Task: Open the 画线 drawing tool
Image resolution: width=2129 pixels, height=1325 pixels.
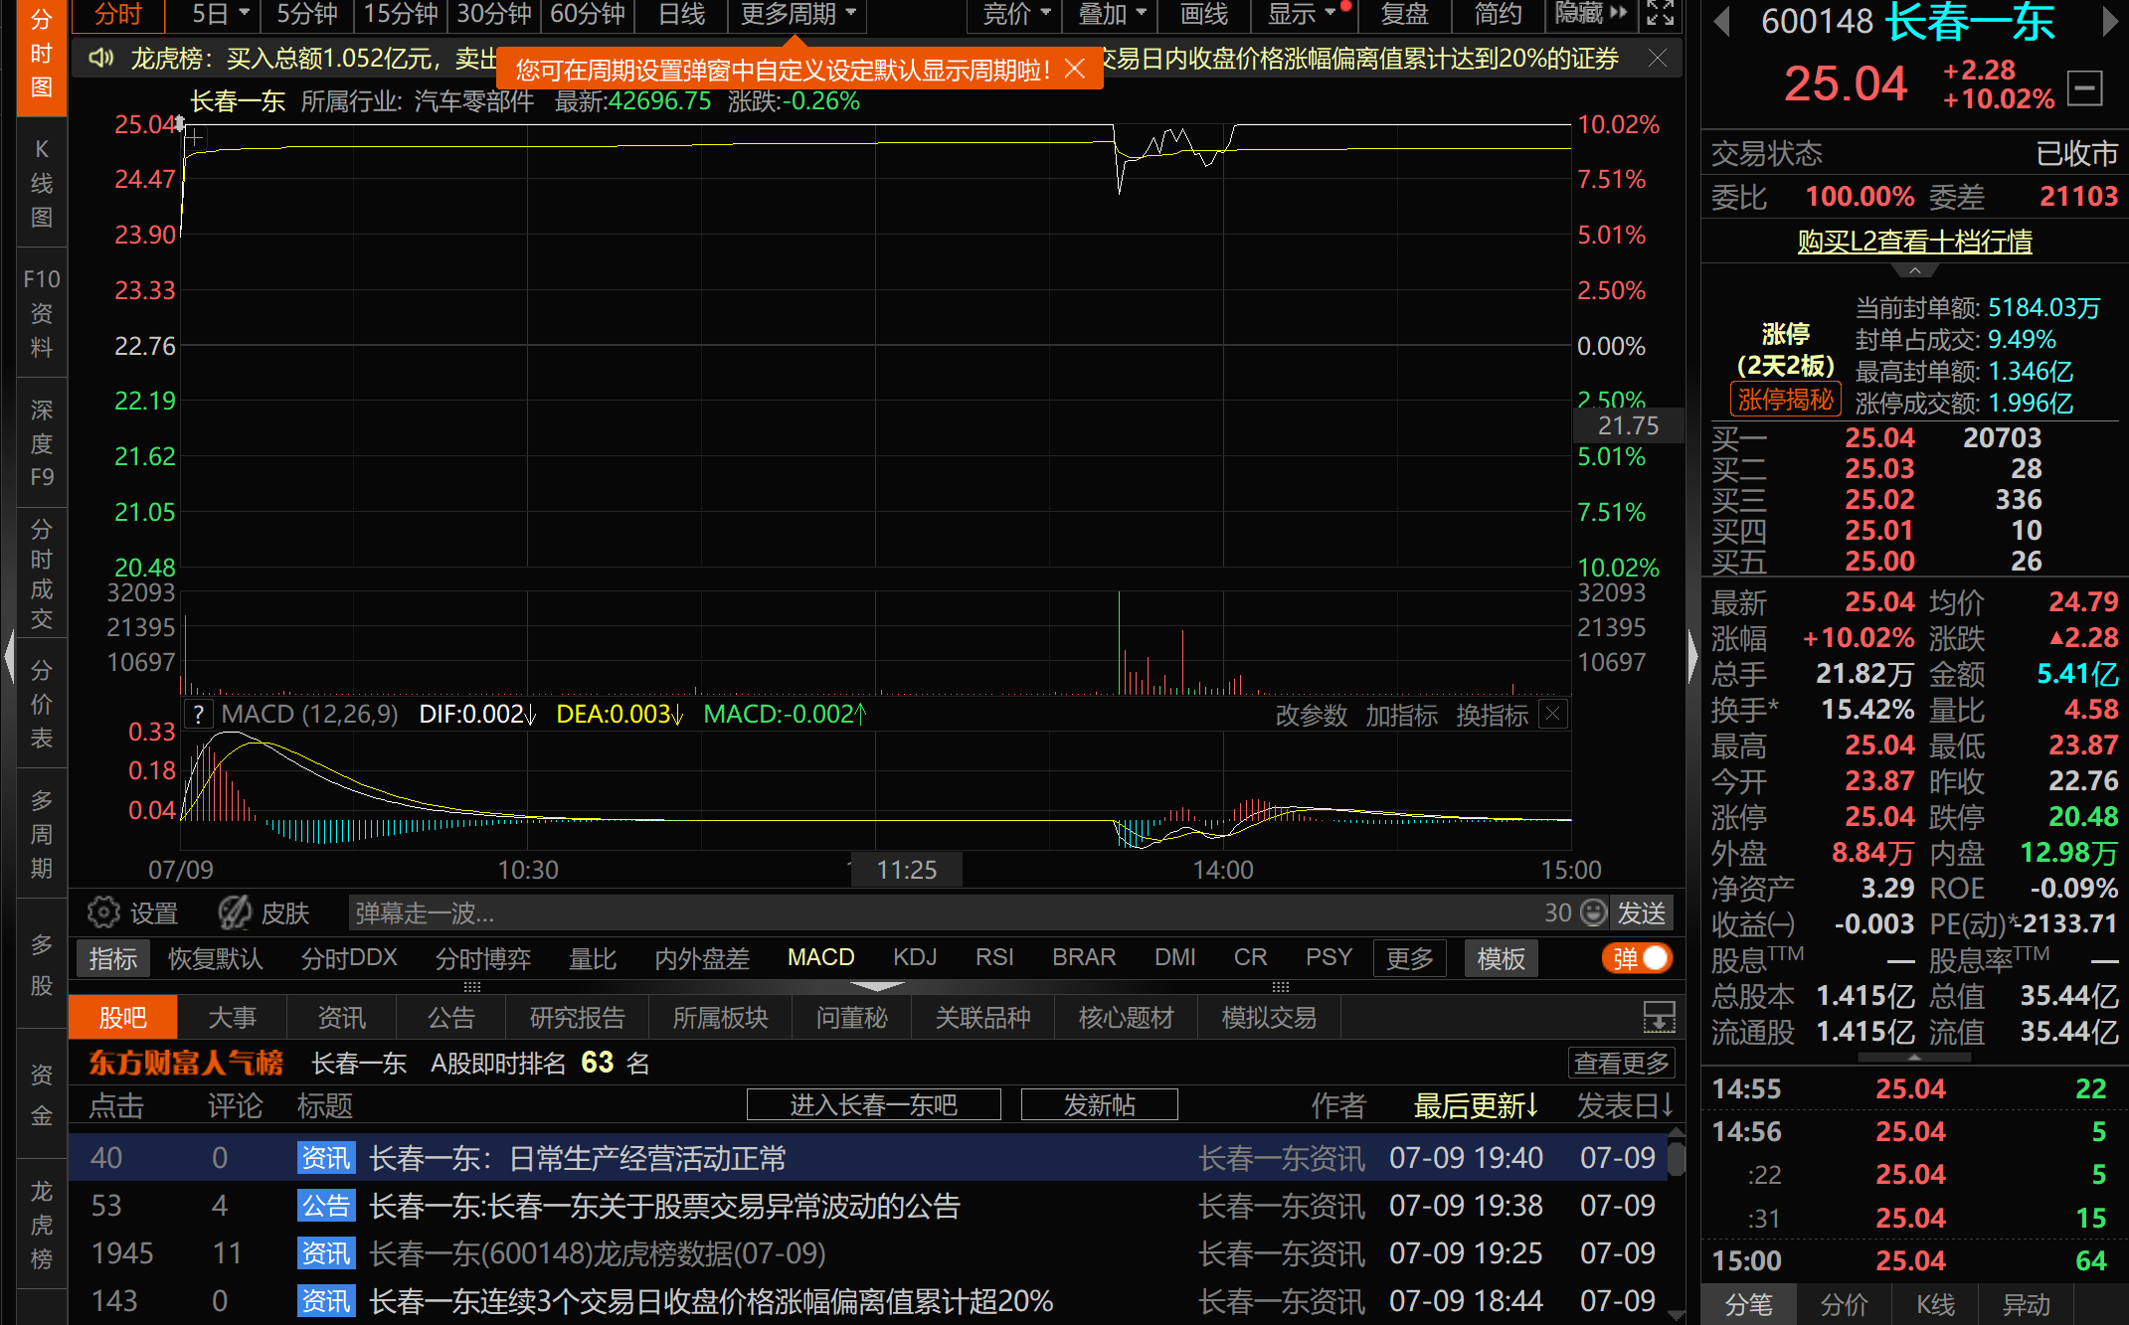Action: (1204, 14)
